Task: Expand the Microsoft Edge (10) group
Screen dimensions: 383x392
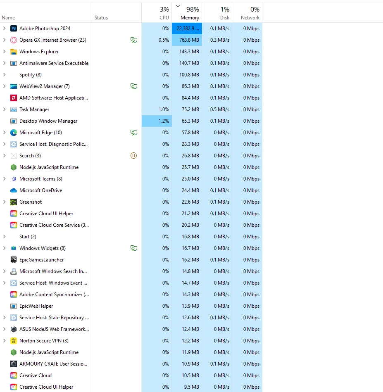Action: [x=4, y=133]
